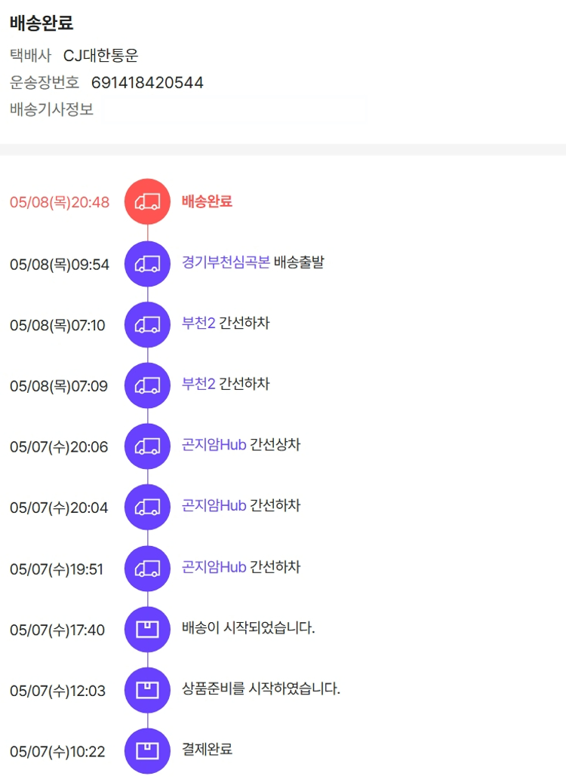The image size is (566, 779).
Task: Click the red 배송완료 status text
Action: click(207, 201)
